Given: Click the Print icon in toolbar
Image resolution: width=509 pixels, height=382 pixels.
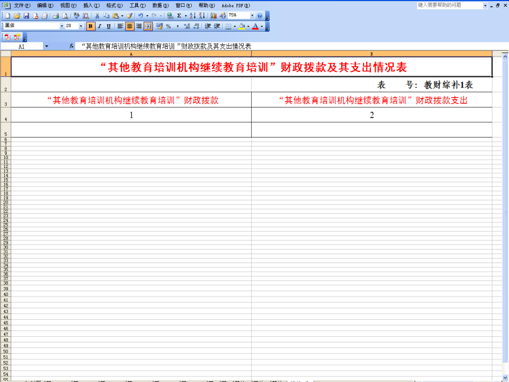Looking at the screenshot, I should tap(55, 16).
